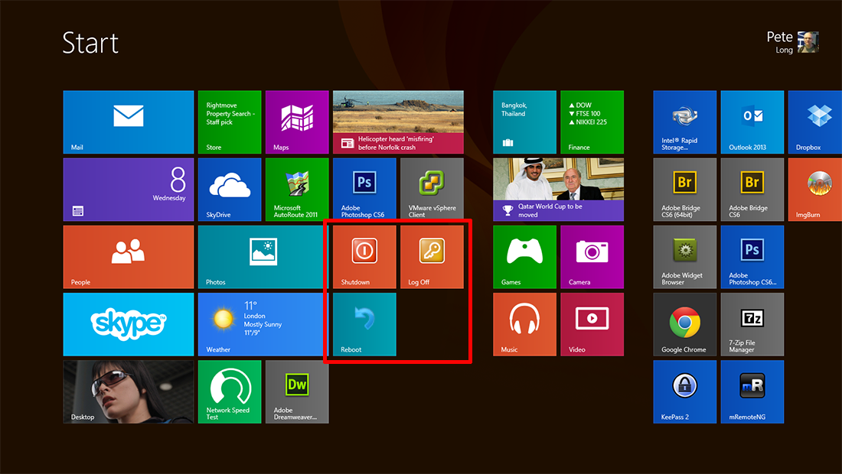Launch Photoshop CS6 tile beside Widget Browser
Screen dimensions: 842x474
click(752, 257)
